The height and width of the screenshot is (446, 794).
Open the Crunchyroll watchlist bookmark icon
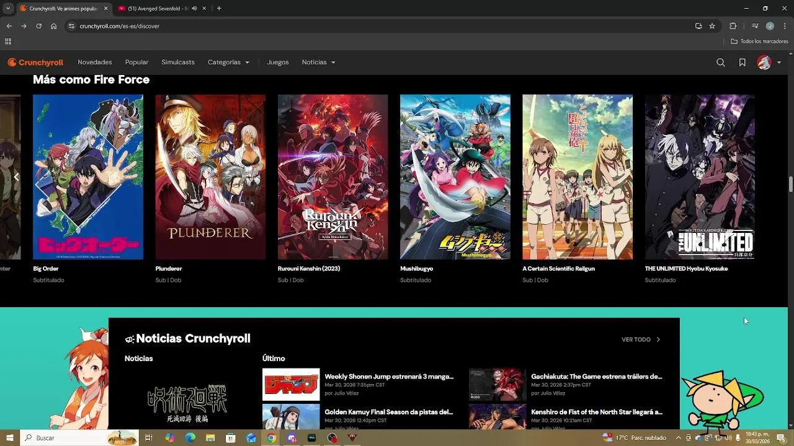pos(742,63)
